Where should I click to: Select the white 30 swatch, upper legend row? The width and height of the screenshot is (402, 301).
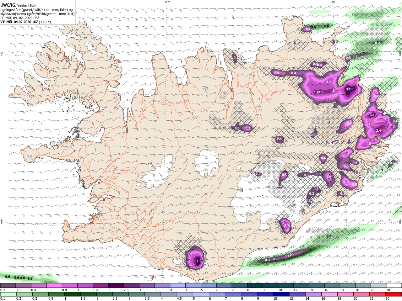click(394, 286)
